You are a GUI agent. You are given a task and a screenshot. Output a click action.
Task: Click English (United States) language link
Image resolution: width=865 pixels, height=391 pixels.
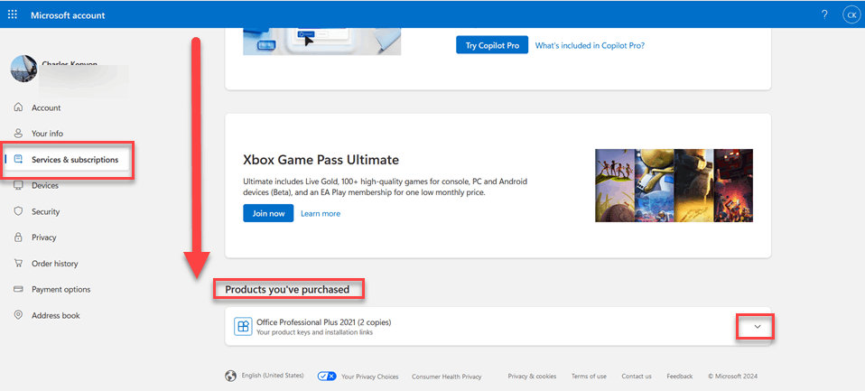pyautogui.click(x=273, y=376)
